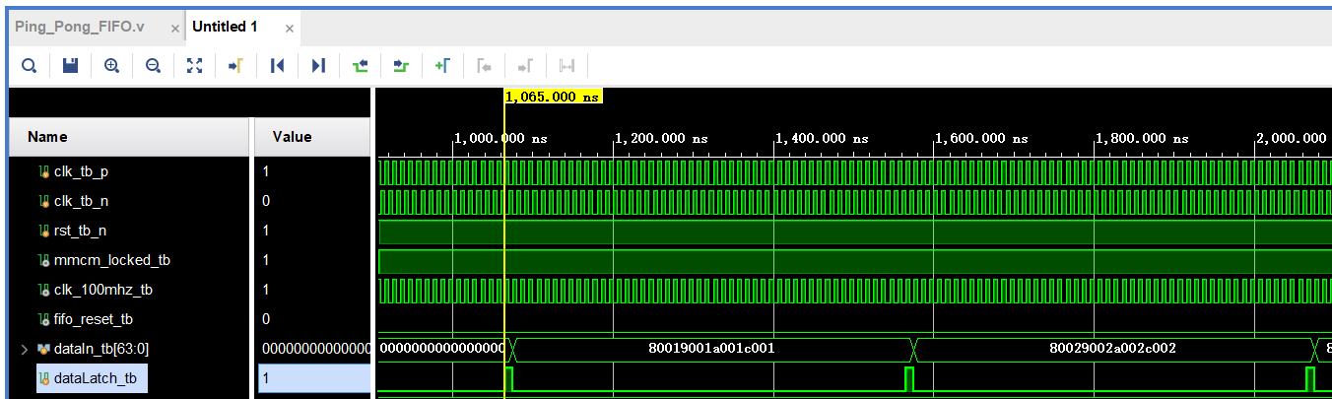Click the 1,400.000 ns time ruler mark
The width and height of the screenshot is (1332, 399).
coord(820,139)
